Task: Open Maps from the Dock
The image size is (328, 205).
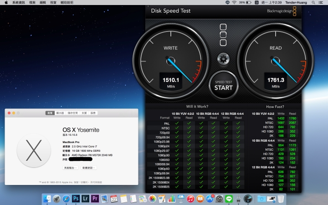Action: tap(143, 199)
